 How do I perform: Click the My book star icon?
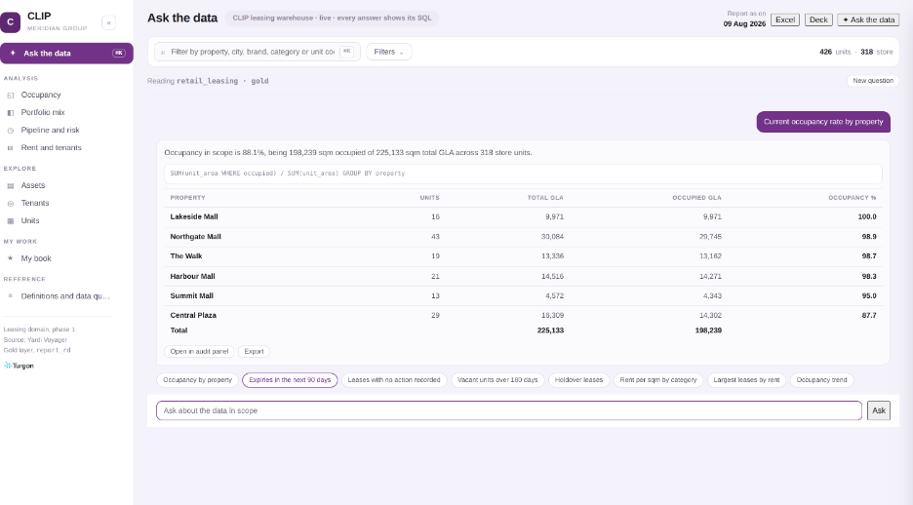[10, 258]
